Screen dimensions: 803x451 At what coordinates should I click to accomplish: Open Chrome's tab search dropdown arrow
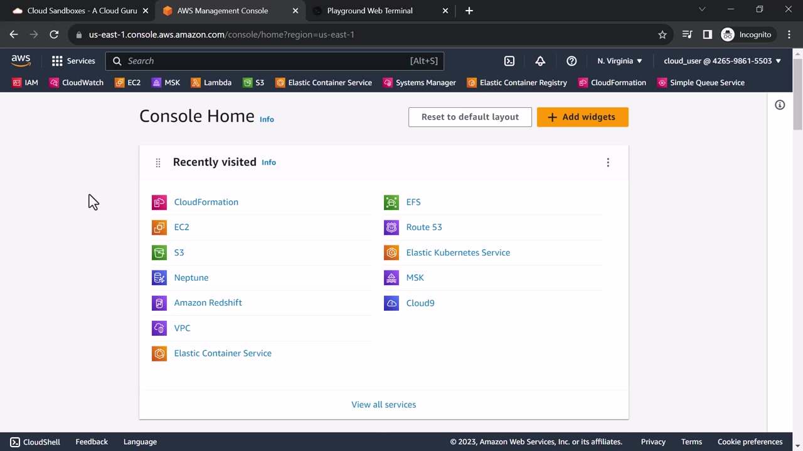[702, 9]
